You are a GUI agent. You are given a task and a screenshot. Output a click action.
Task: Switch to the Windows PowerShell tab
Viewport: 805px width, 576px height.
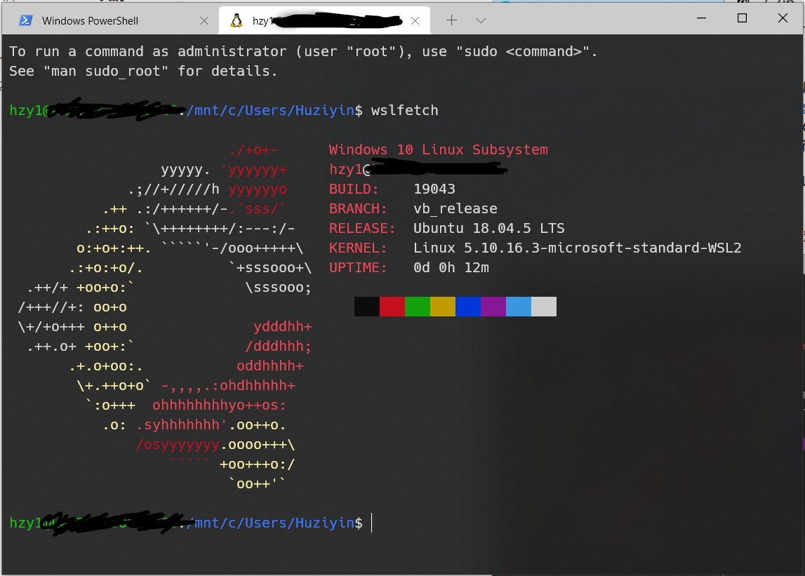point(110,20)
